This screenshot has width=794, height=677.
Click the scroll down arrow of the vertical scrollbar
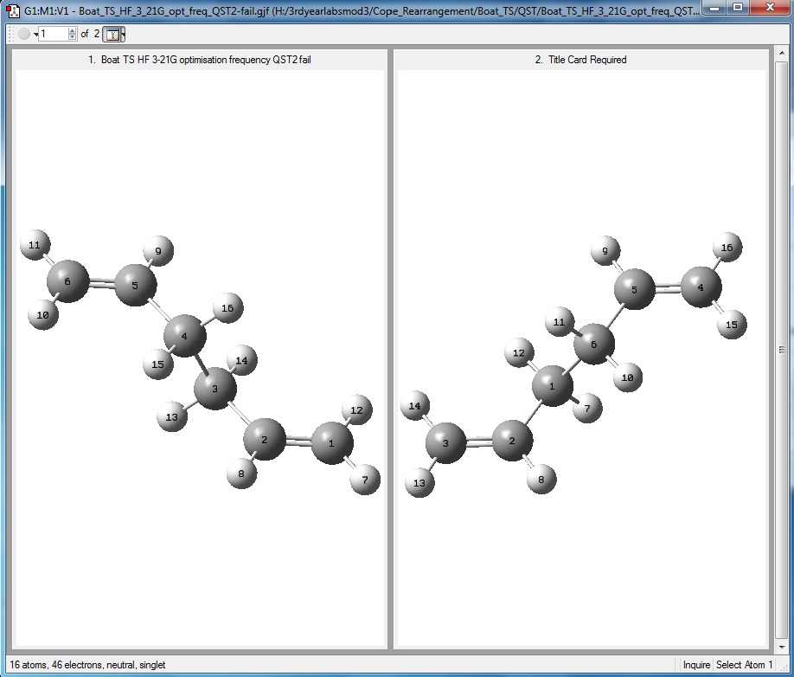tap(781, 647)
